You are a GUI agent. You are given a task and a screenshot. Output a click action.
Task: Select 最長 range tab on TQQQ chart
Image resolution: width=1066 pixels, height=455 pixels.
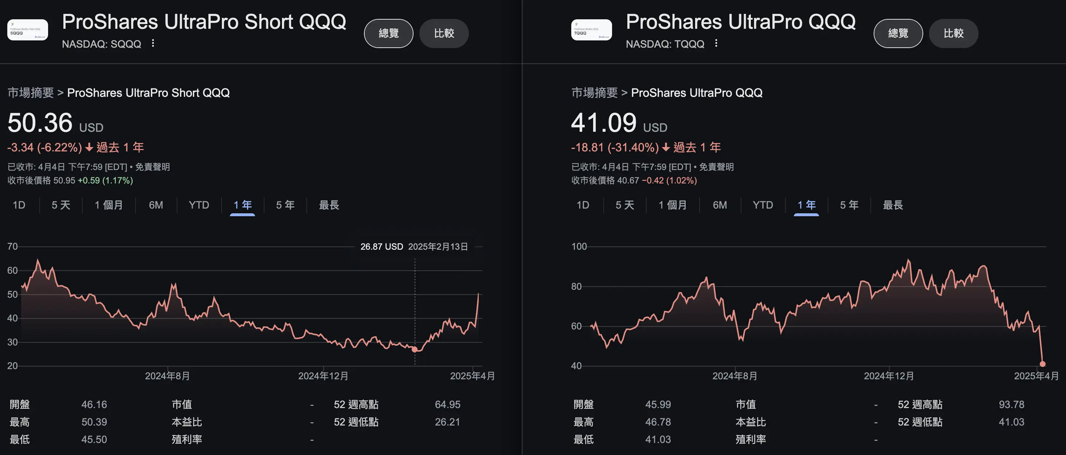pyautogui.click(x=893, y=205)
